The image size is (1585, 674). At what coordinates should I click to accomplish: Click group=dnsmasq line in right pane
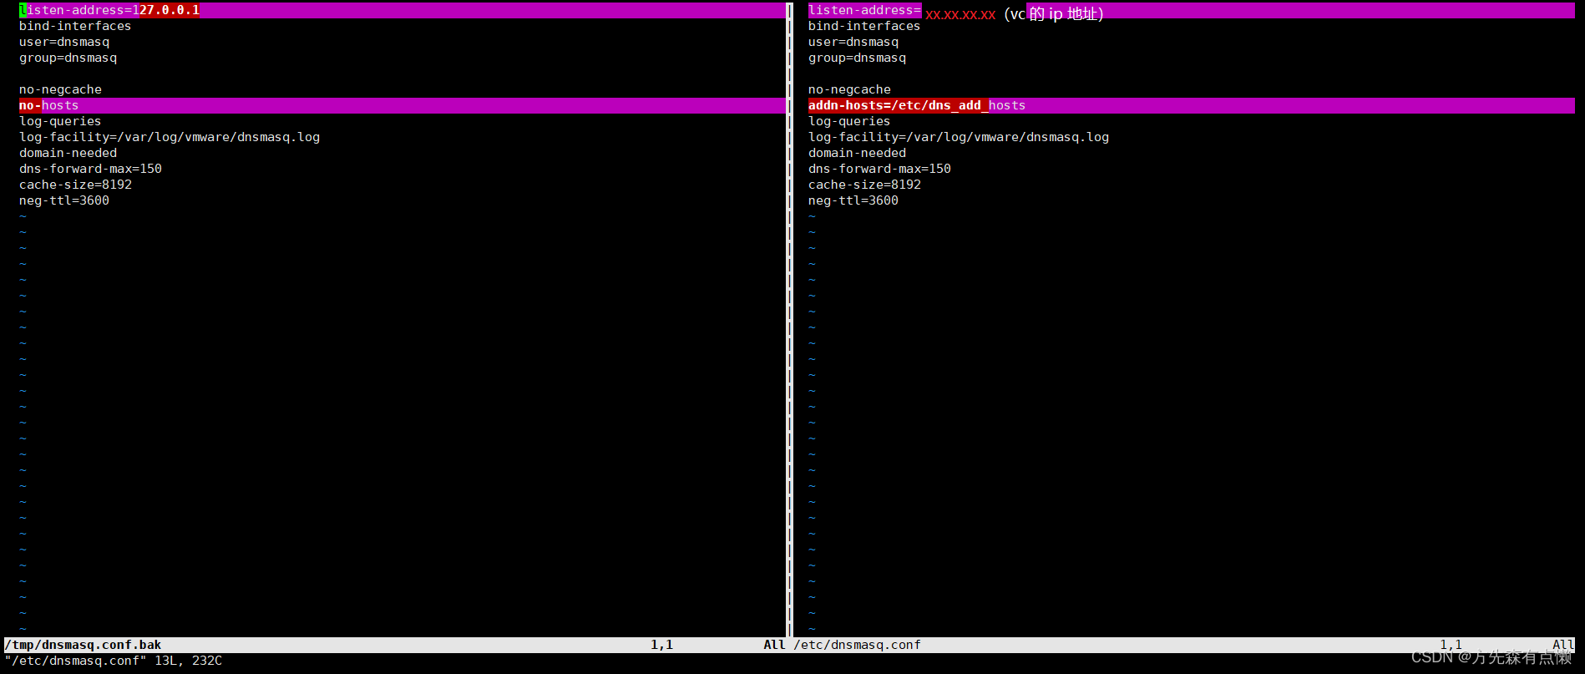point(858,58)
